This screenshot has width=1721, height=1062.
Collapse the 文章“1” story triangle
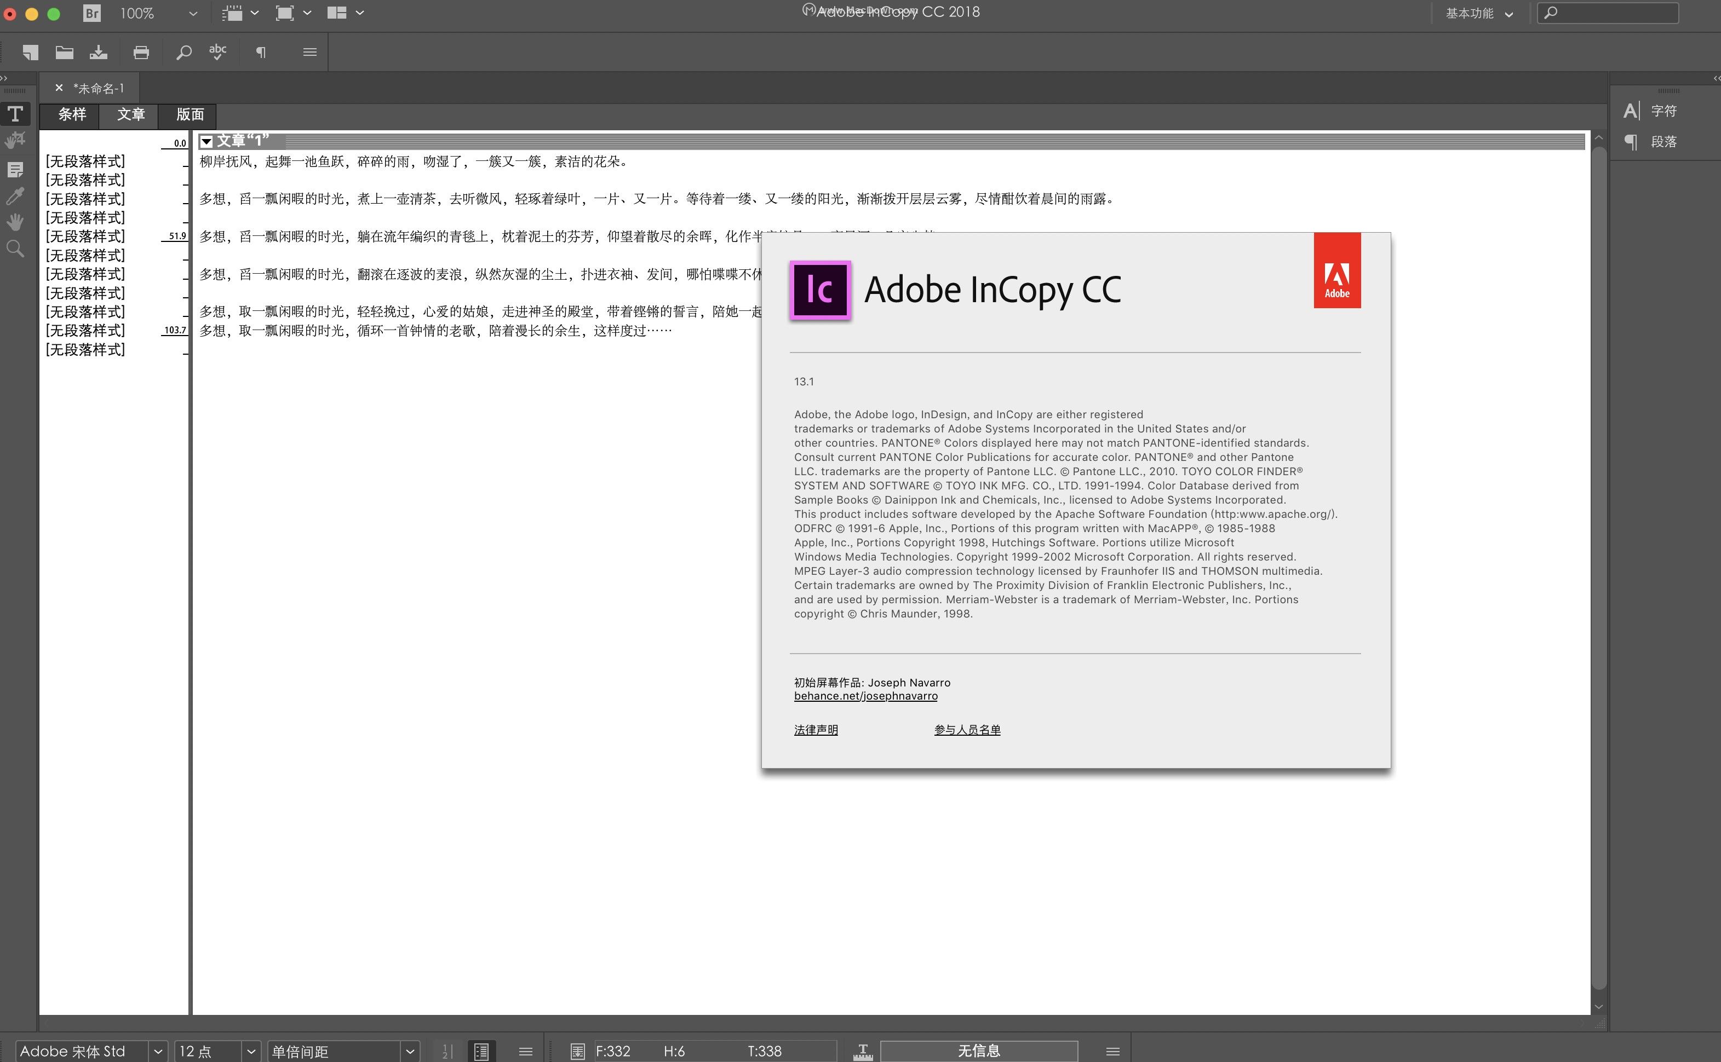206,142
